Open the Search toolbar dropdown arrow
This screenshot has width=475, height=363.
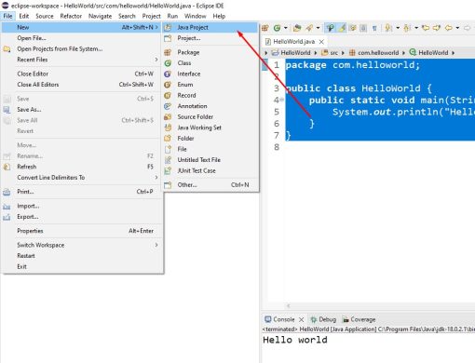coord(318,28)
